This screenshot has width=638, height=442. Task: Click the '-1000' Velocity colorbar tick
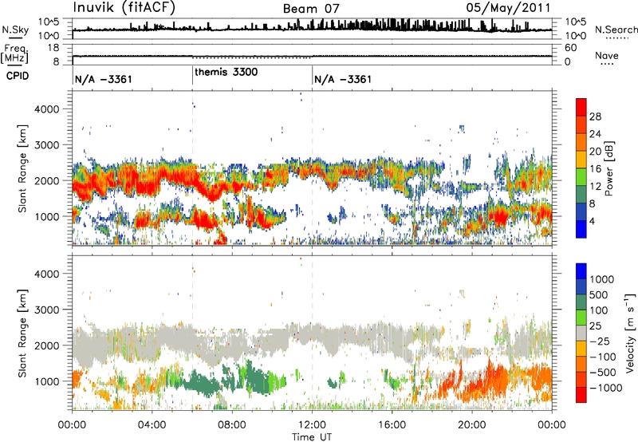coord(605,388)
